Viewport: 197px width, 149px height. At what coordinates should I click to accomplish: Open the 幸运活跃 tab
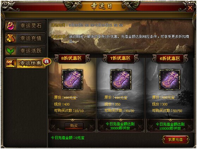[26, 51]
